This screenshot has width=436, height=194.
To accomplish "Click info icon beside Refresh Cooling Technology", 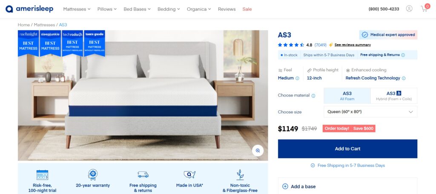I will (404, 78).
